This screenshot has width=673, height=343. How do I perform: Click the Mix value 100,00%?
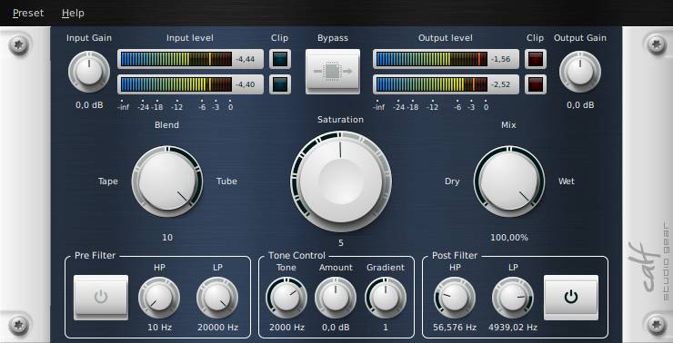[x=509, y=237]
